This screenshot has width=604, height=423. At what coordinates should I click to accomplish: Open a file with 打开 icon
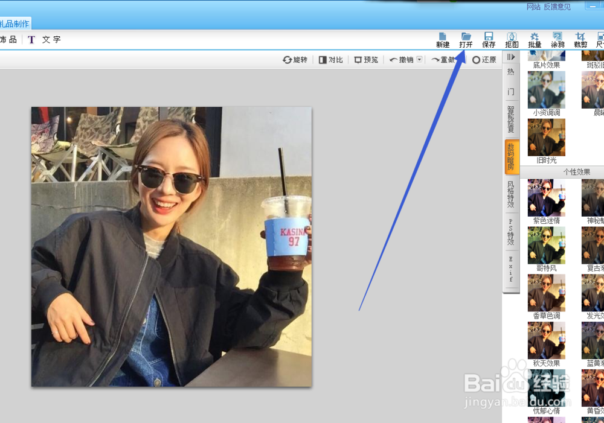tap(466, 40)
